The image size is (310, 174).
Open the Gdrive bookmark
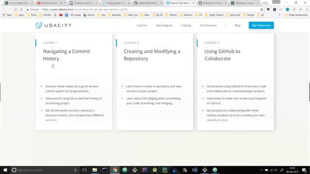pos(89,15)
